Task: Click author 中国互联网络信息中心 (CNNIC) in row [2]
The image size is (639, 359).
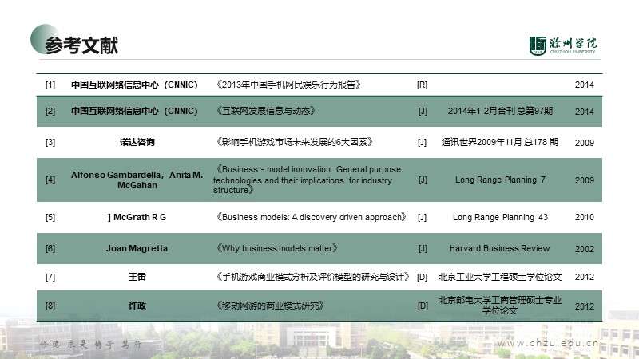Action: tap(134, 111)
